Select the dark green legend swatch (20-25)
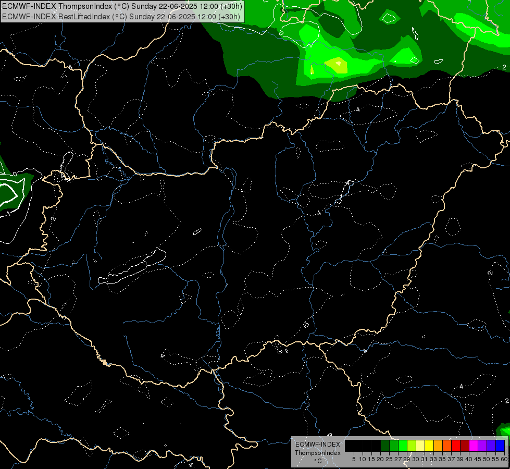 [x=385, y=446]
